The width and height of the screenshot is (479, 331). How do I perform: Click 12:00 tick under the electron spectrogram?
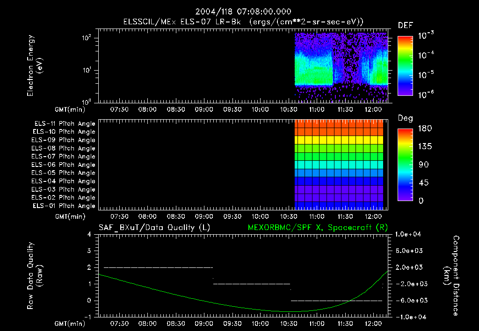pyautogui.click(x=373, y=109)
